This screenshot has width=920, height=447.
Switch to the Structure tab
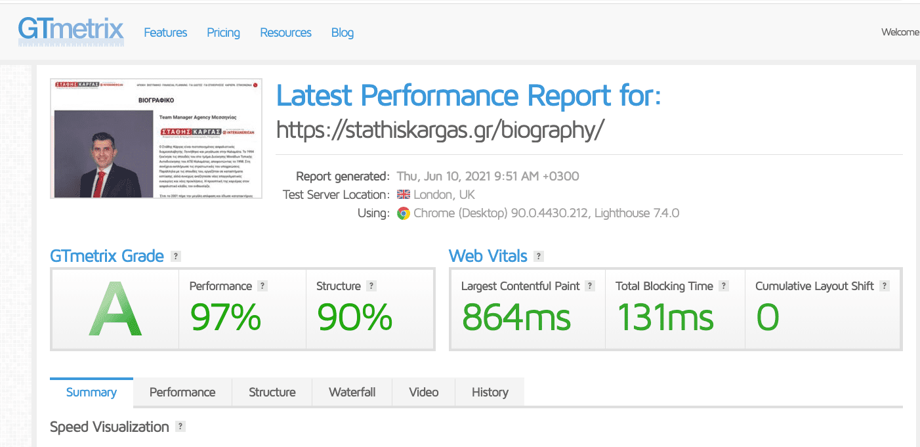[272, 392]
